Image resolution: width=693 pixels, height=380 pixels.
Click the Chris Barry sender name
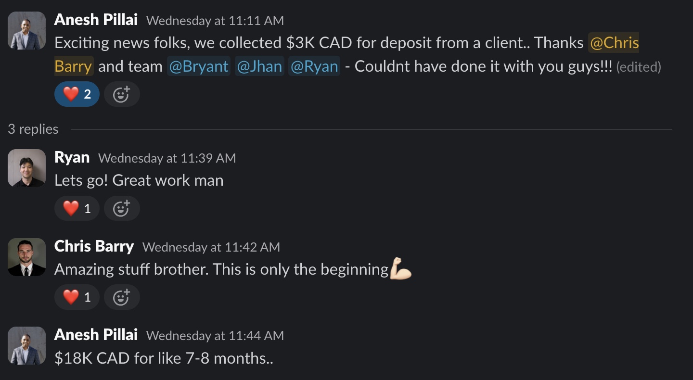(x=94, y=246)
